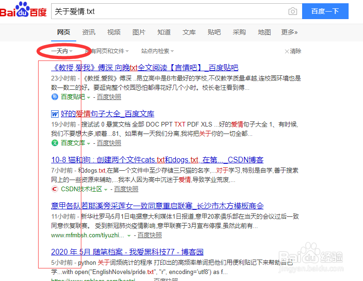Open camera image search icon
This screenshot has width=363, height=281.
[293, 11]
